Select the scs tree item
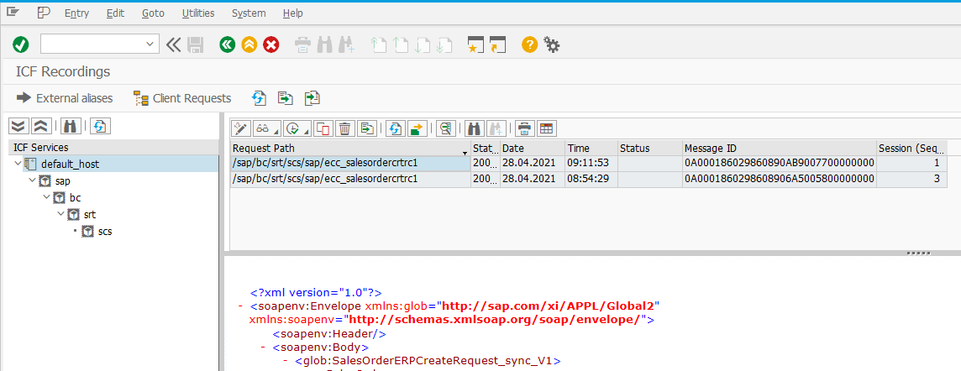The width and height of the screenshot is (961, 371). [x=104, y=231]
